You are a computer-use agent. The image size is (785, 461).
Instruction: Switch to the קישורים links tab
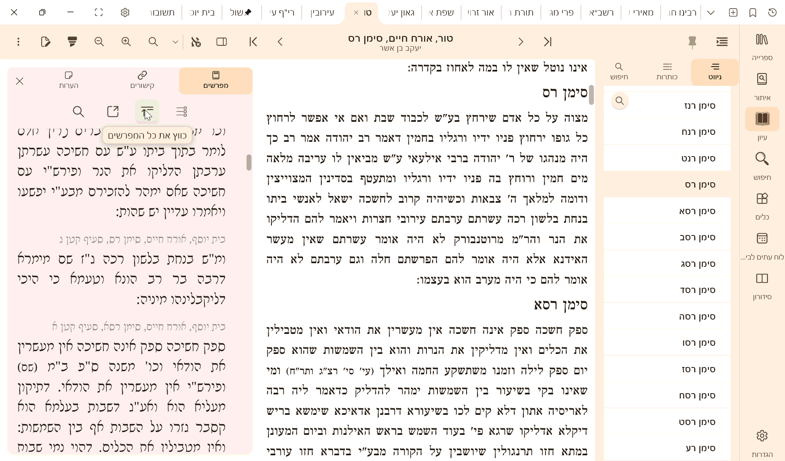click(x=142, y=81)
